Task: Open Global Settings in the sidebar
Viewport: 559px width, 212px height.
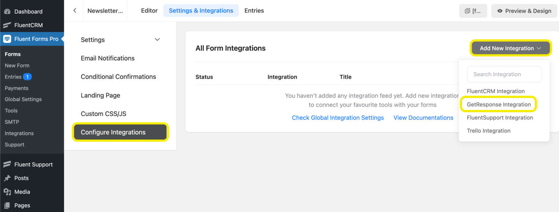Action: [x=23, y=99]
